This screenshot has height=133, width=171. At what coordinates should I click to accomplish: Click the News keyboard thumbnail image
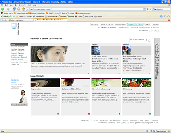[96, 50]
